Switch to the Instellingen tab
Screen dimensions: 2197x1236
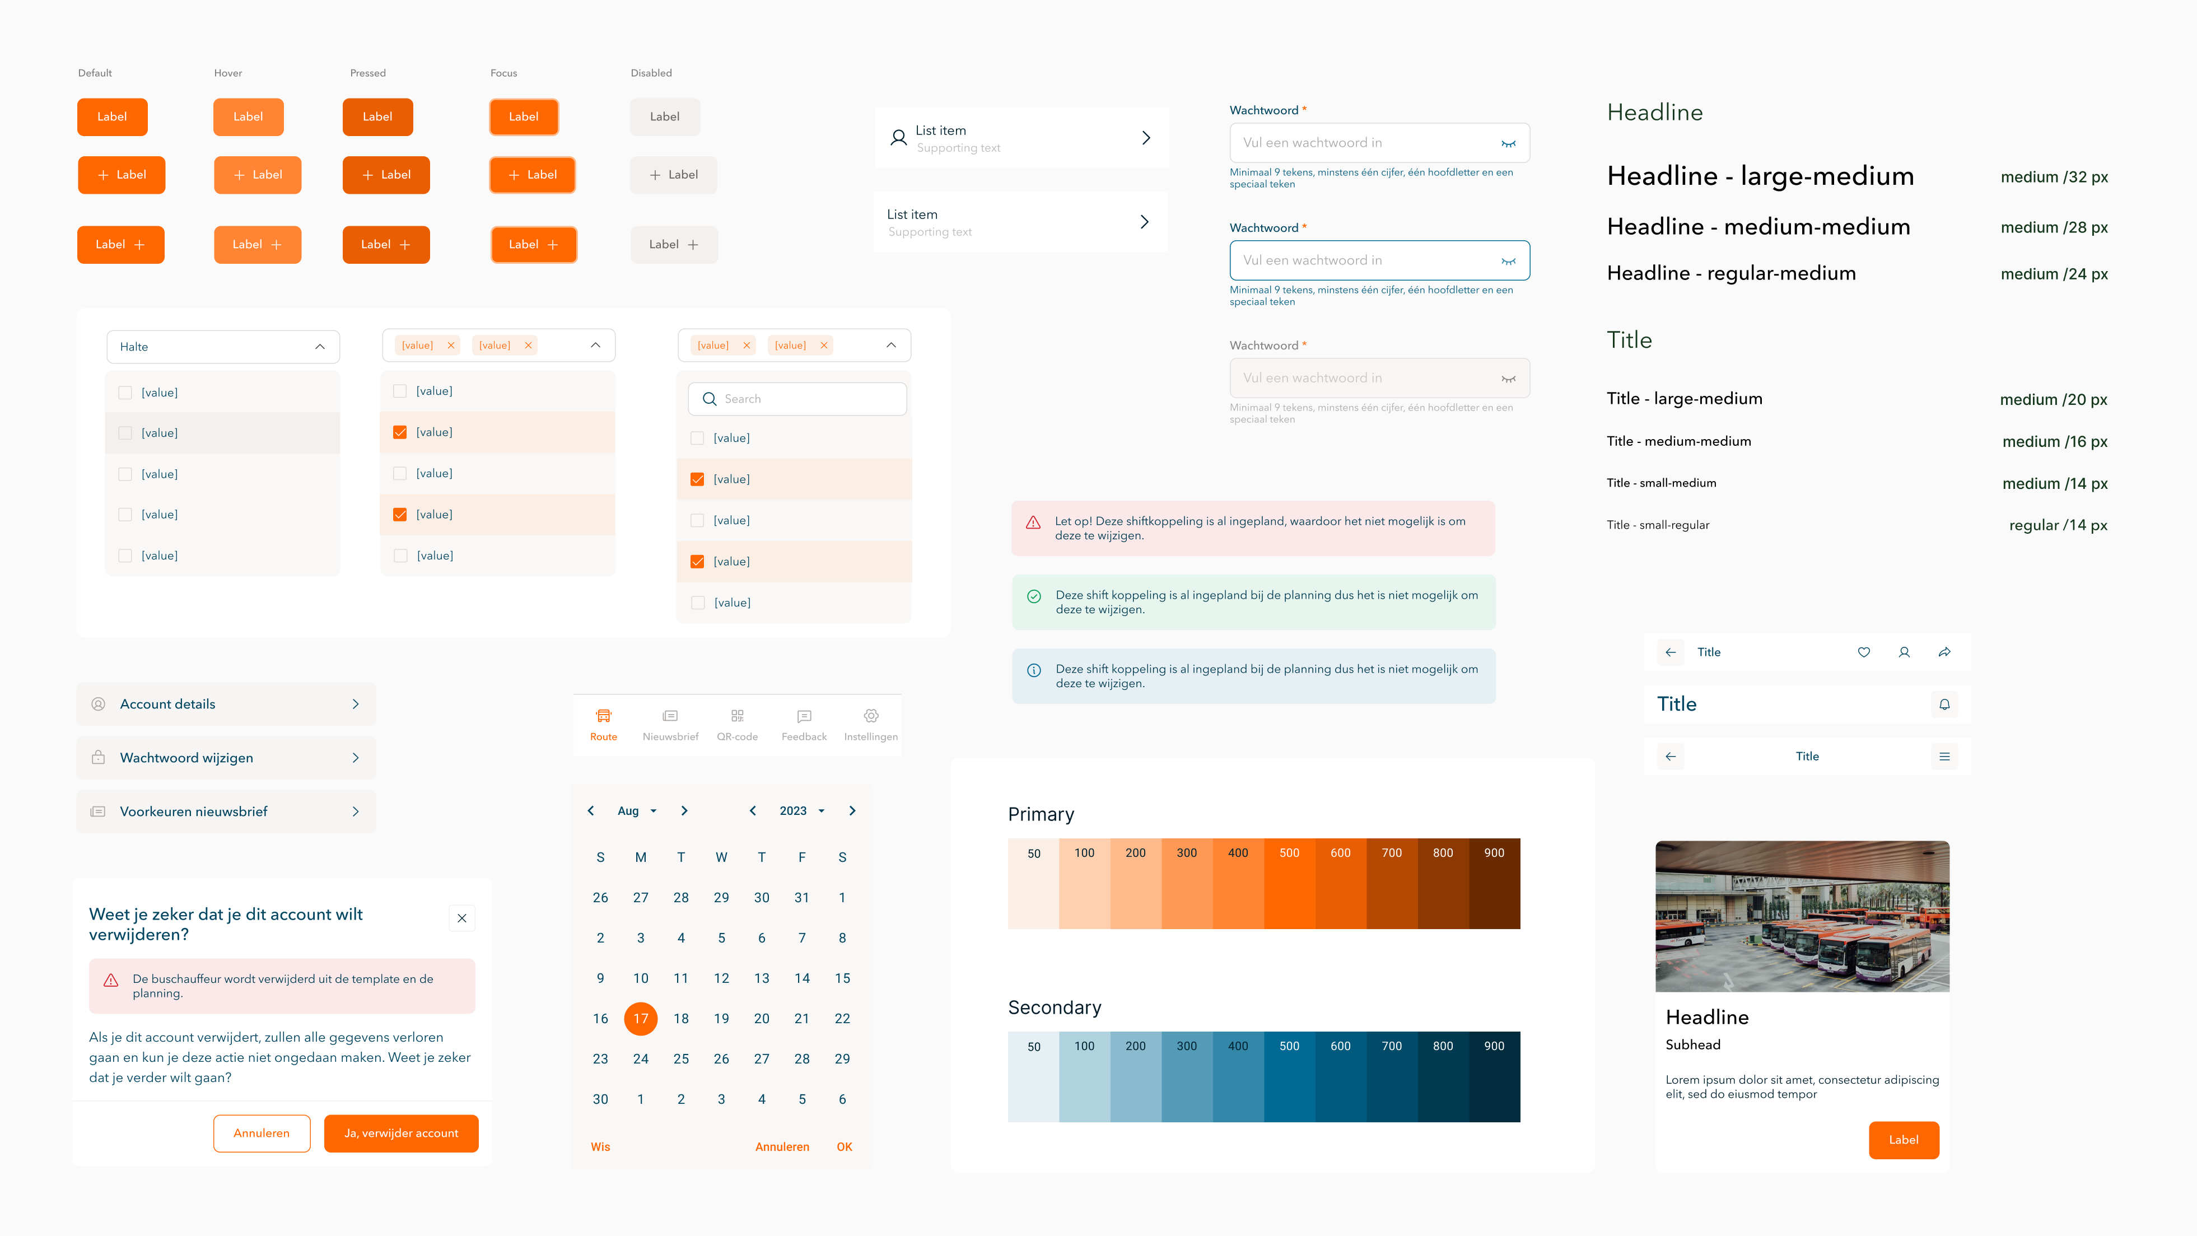871,724
